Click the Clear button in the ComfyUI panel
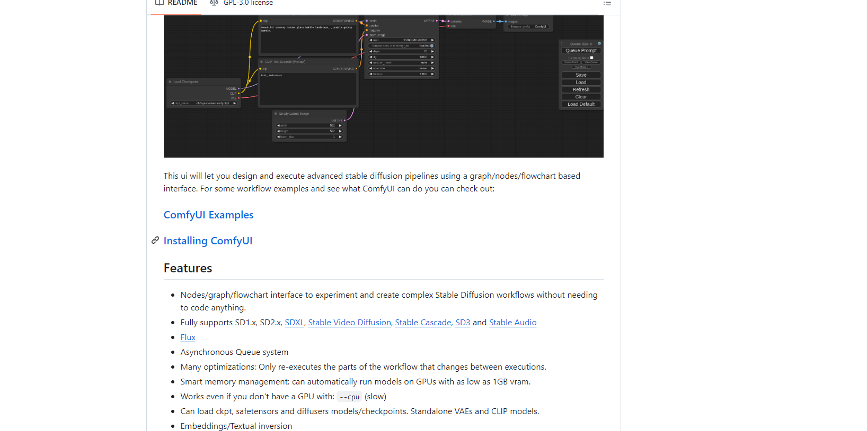 tap(581, 97)
